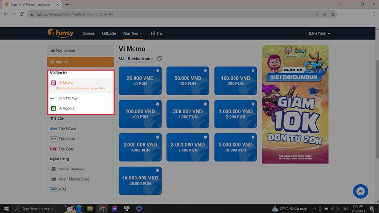Screen dimensions: 379x213
Task: Click the Mobile Banking QR icon
Action: pyautogui.click(x=54, y=169)
